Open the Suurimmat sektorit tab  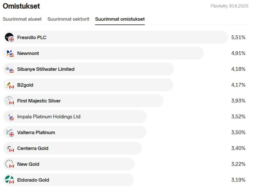pos(68,19)
